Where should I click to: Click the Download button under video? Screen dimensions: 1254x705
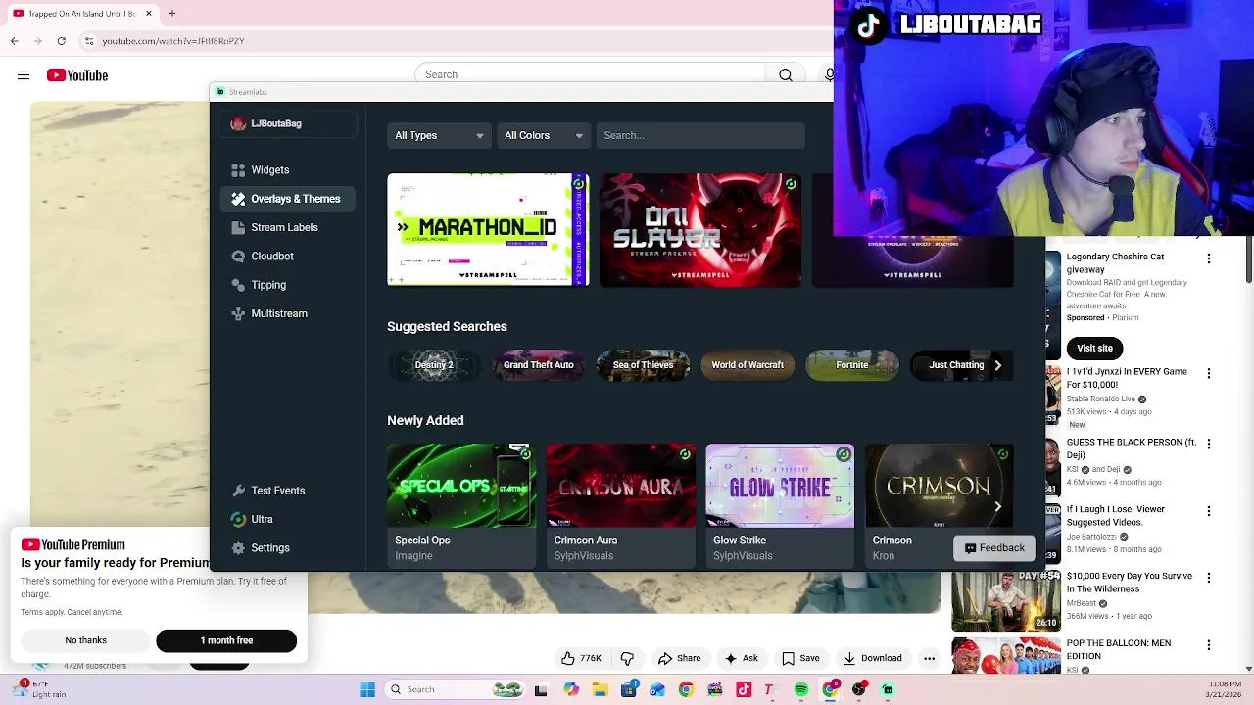click(873, 658)
